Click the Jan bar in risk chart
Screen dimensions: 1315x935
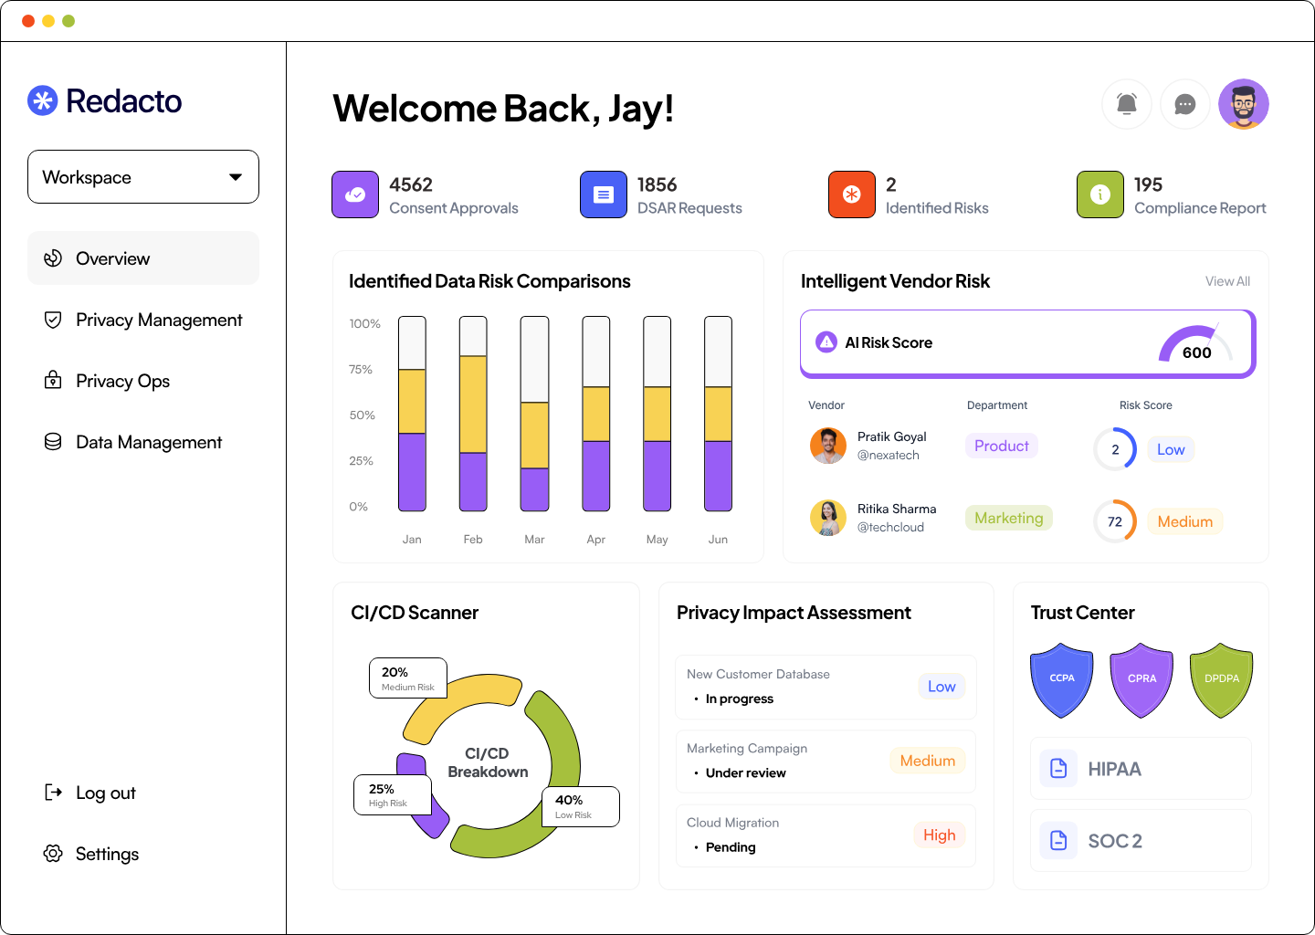(413, 414)
